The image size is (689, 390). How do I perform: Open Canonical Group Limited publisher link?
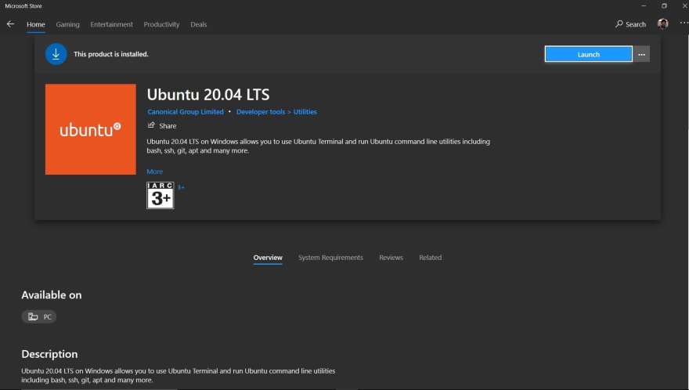coord(186,112)
